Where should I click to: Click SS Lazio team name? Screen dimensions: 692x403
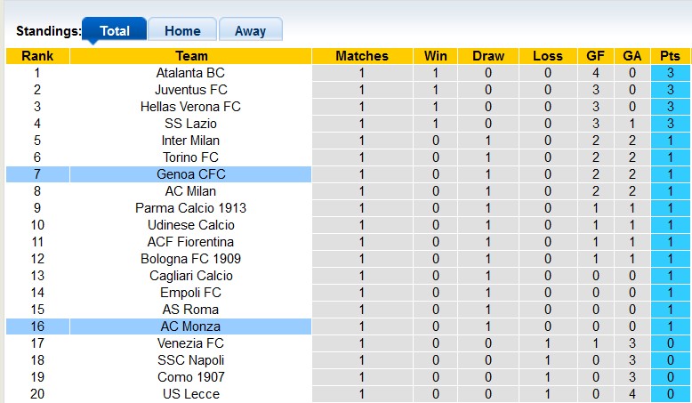190,124
